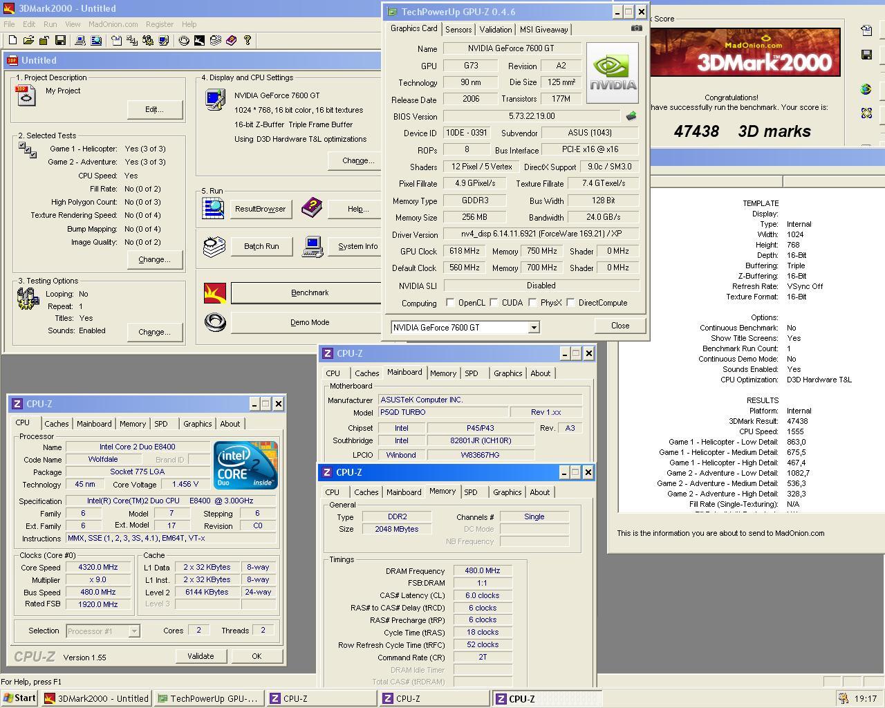Click the Save floppy toolbar icon in 3DMark2000
885x708 pixels.
(60, 41)
